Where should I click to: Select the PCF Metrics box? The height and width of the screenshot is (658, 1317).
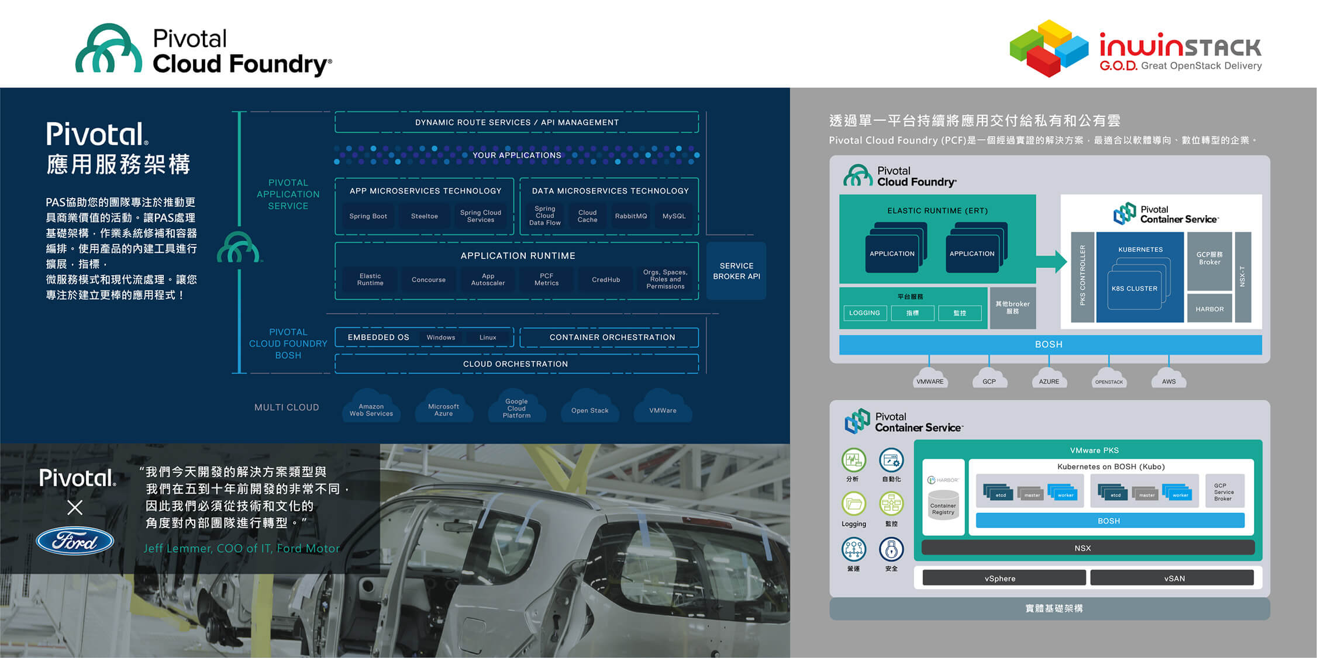[546, 279]
